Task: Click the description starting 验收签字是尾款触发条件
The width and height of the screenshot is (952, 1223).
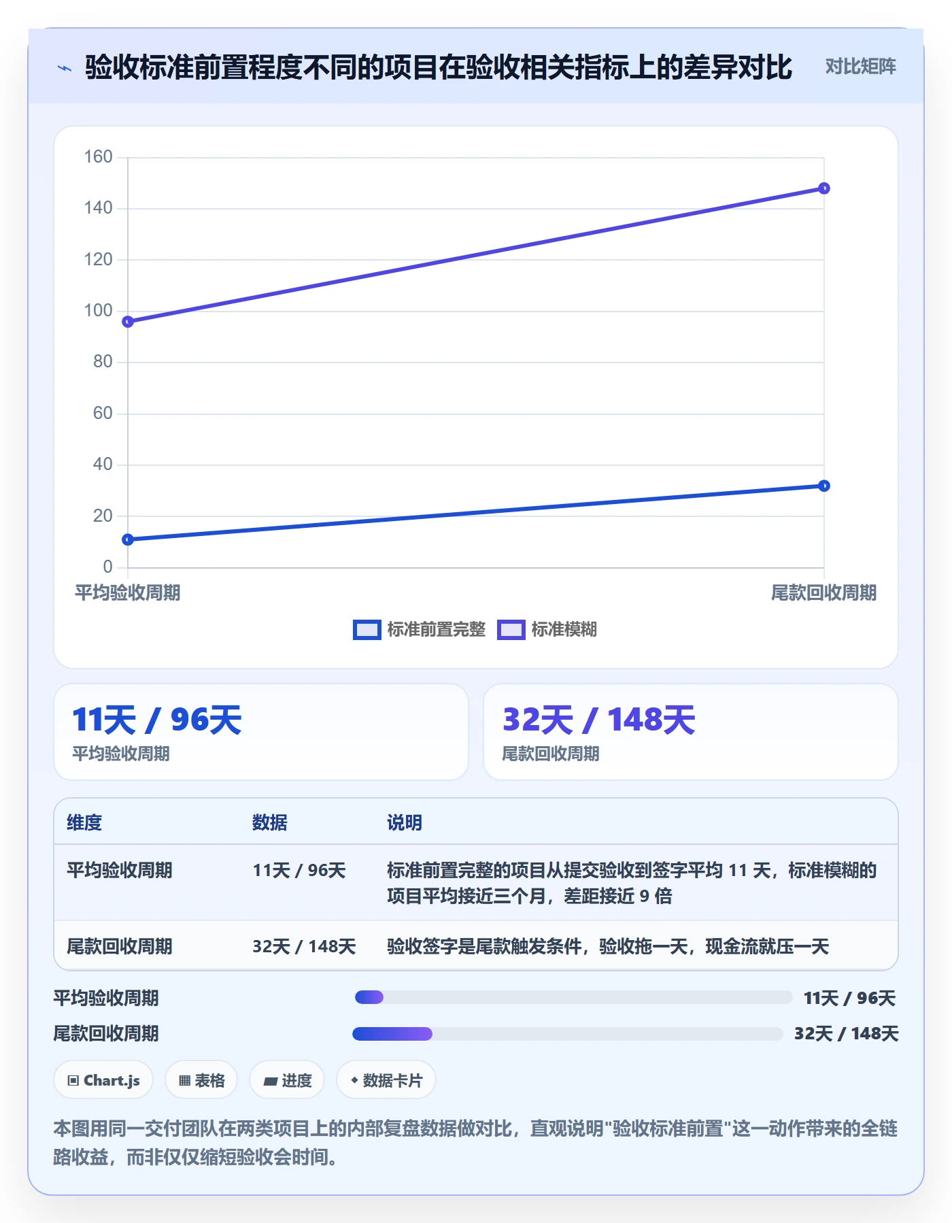Action: point(608,946)
